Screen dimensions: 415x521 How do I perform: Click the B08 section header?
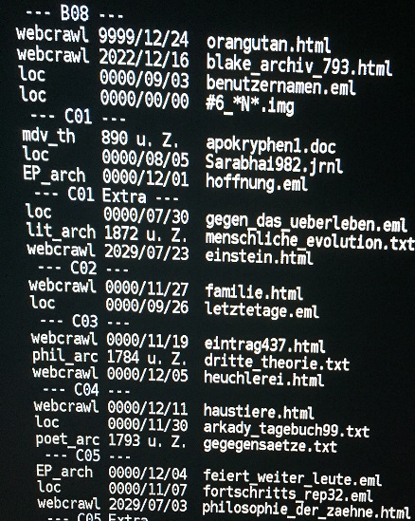click(x=75, y=13)
